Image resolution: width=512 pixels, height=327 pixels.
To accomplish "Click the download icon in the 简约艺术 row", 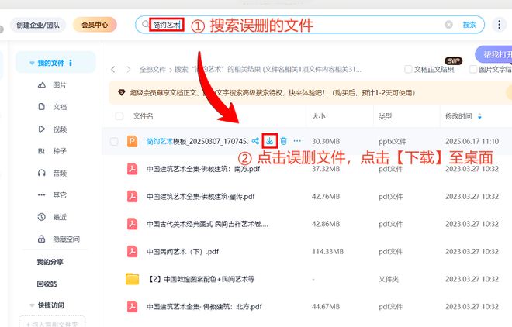I will pos(269,141).
